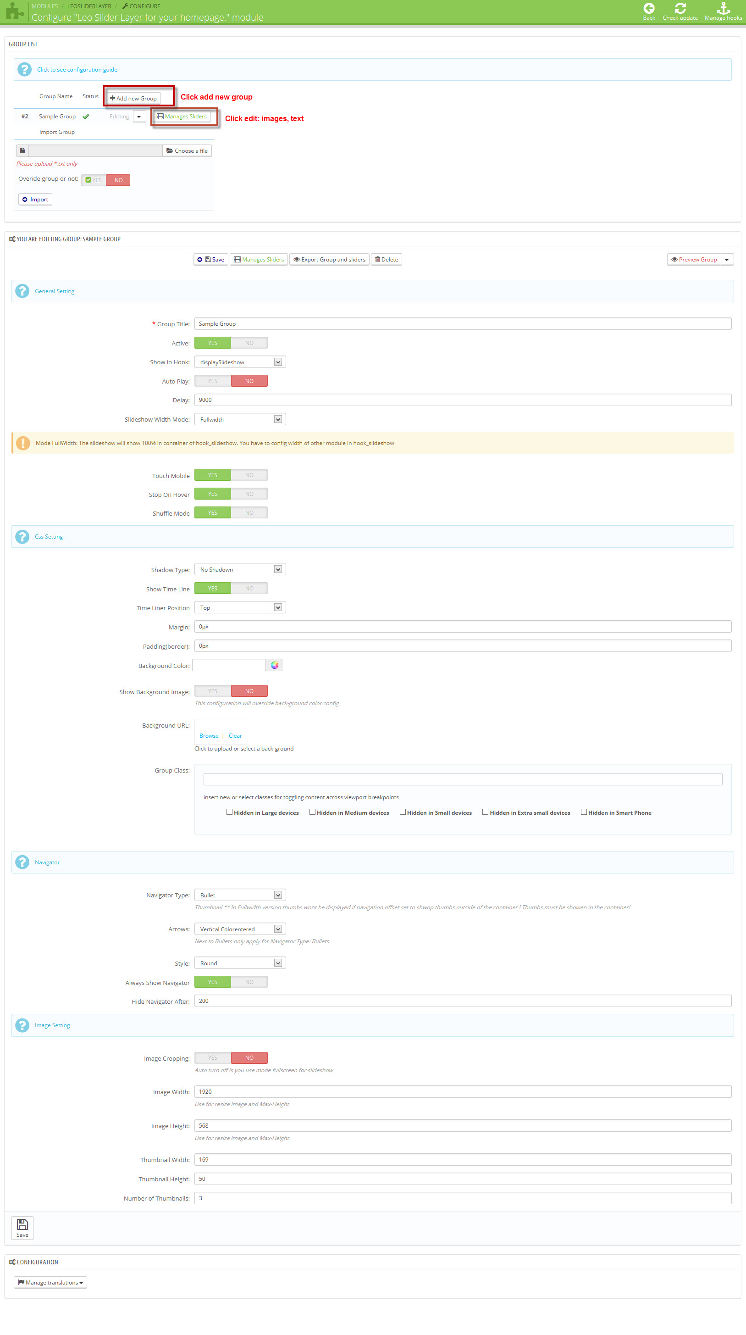746x1335 pixels.
Task: Check Hidden in Large devices
Action: pos(230,812)
